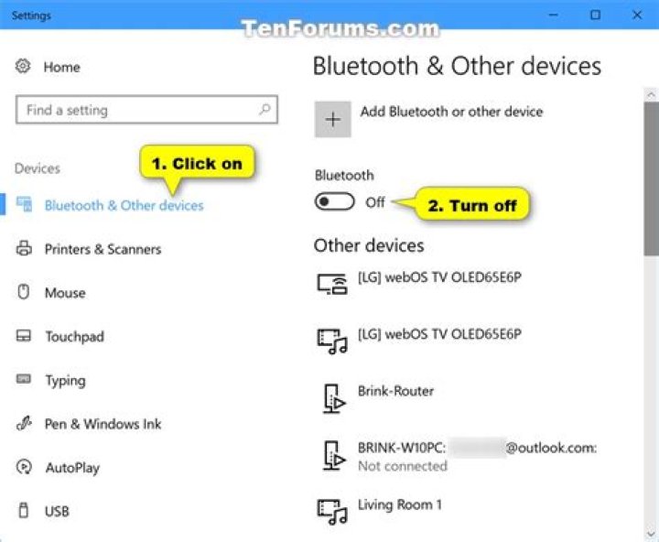Click Add Bluetooth or other device

[x=451, y=112]
